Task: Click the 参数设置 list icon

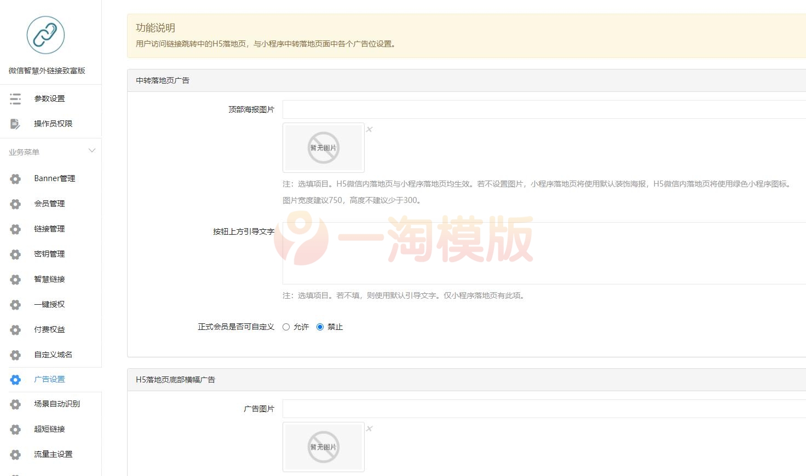Action: pos(15,98)
